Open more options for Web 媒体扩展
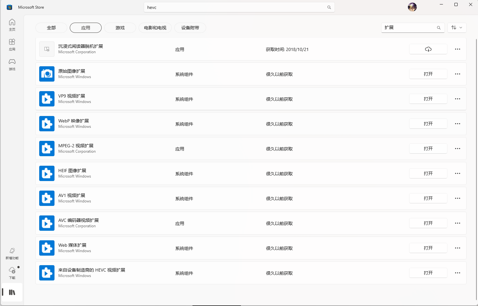Image resolution: width=478 pixels, height=306 pixels. click(x=458, y=248)
